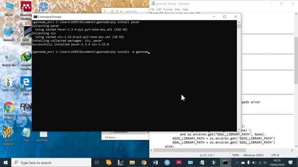Open Recycle Bin on desktop

click(x=8, y=60)
